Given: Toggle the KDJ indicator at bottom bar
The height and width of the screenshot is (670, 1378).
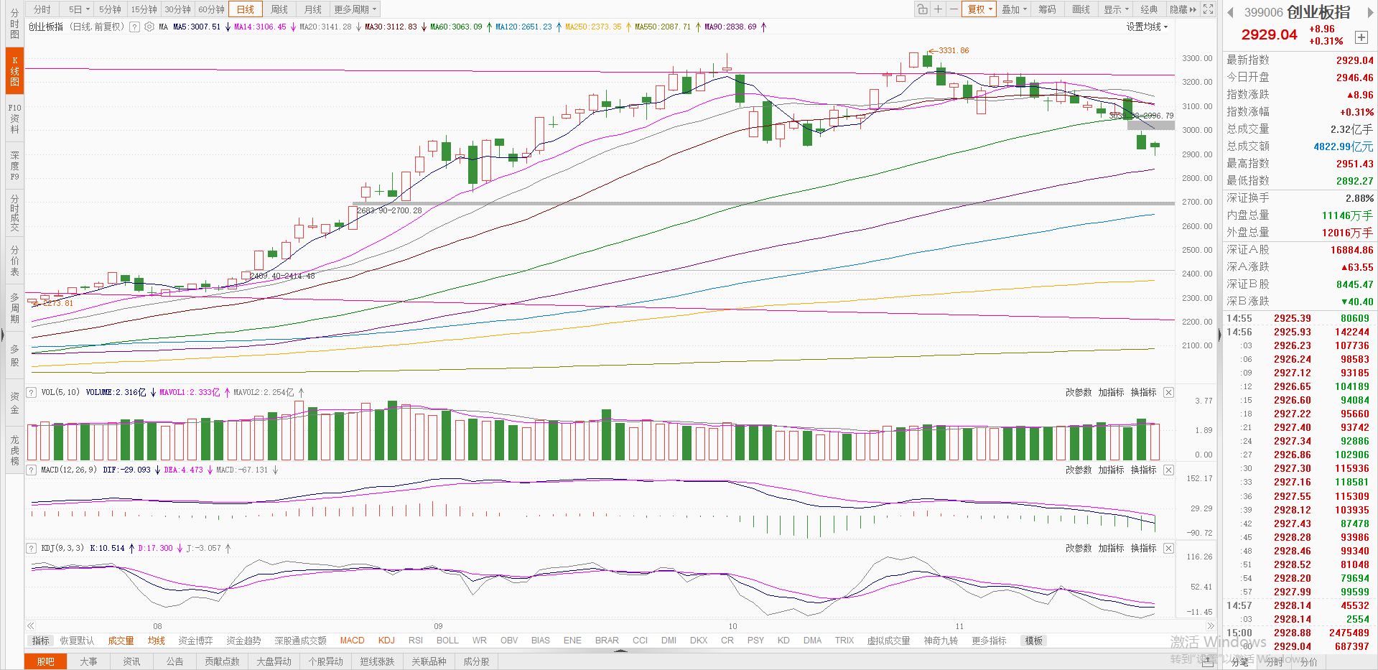Looking at the screenshot, I should click(x=386, y=641).
